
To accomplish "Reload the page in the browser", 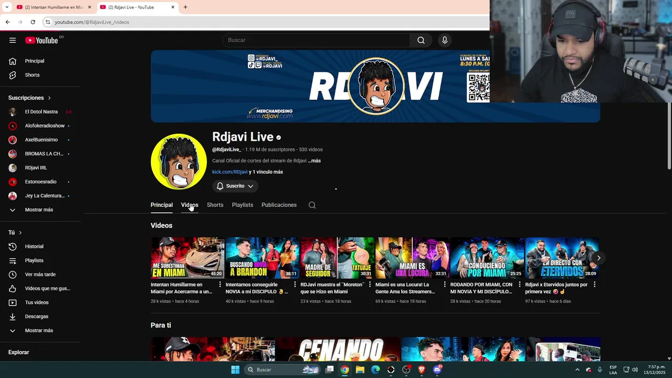I will (x=33, y=22).
